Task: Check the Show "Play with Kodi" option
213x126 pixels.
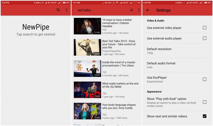Action: coord(204,102)
